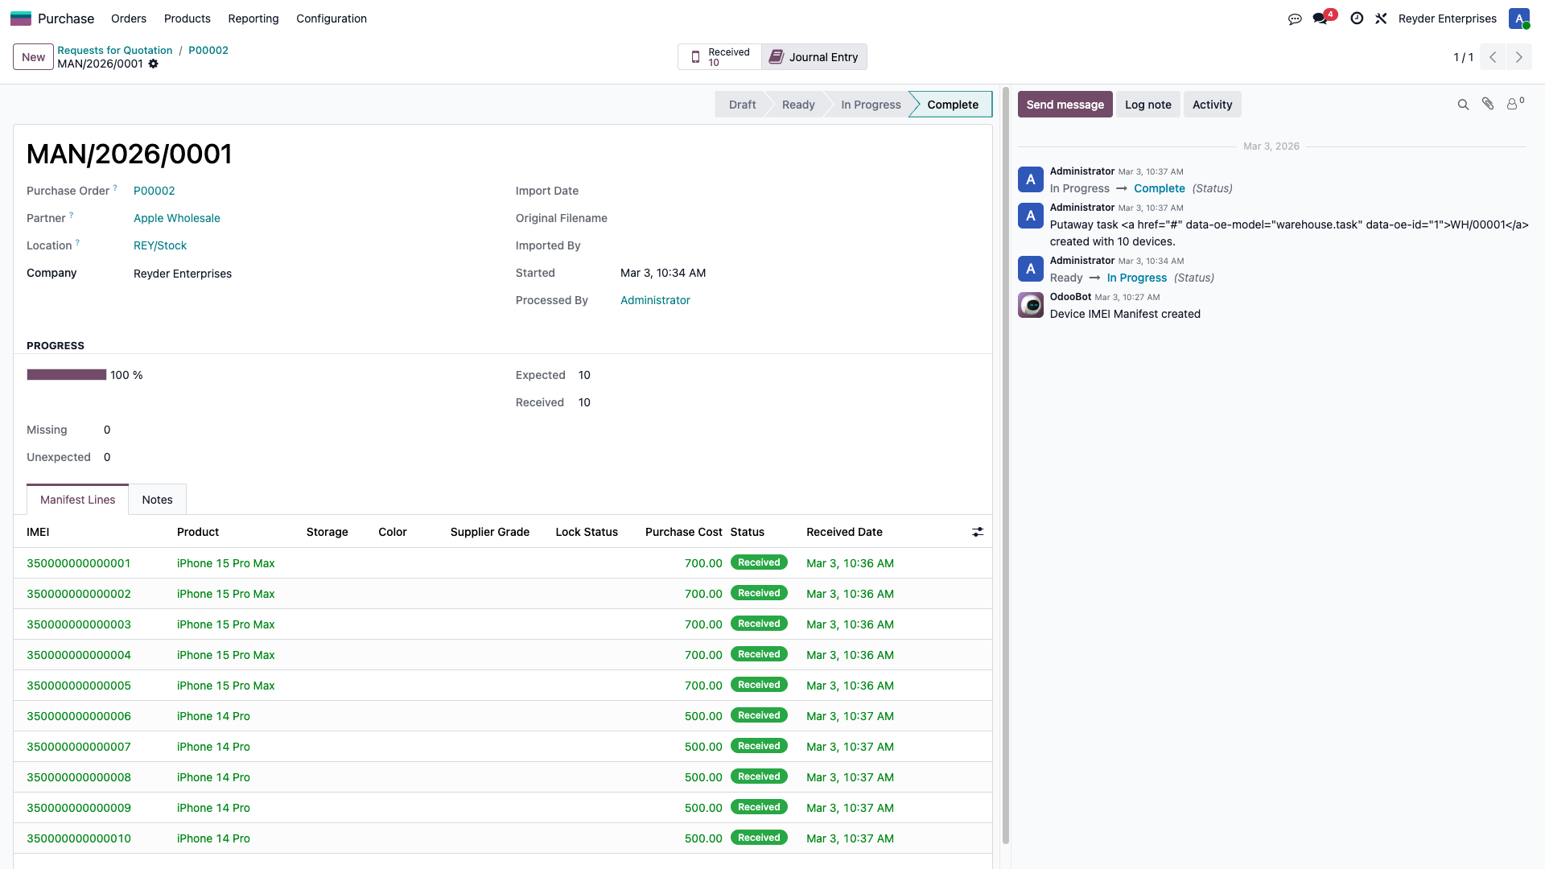Click the form's vertical scrollbar

click(1005, 467)
